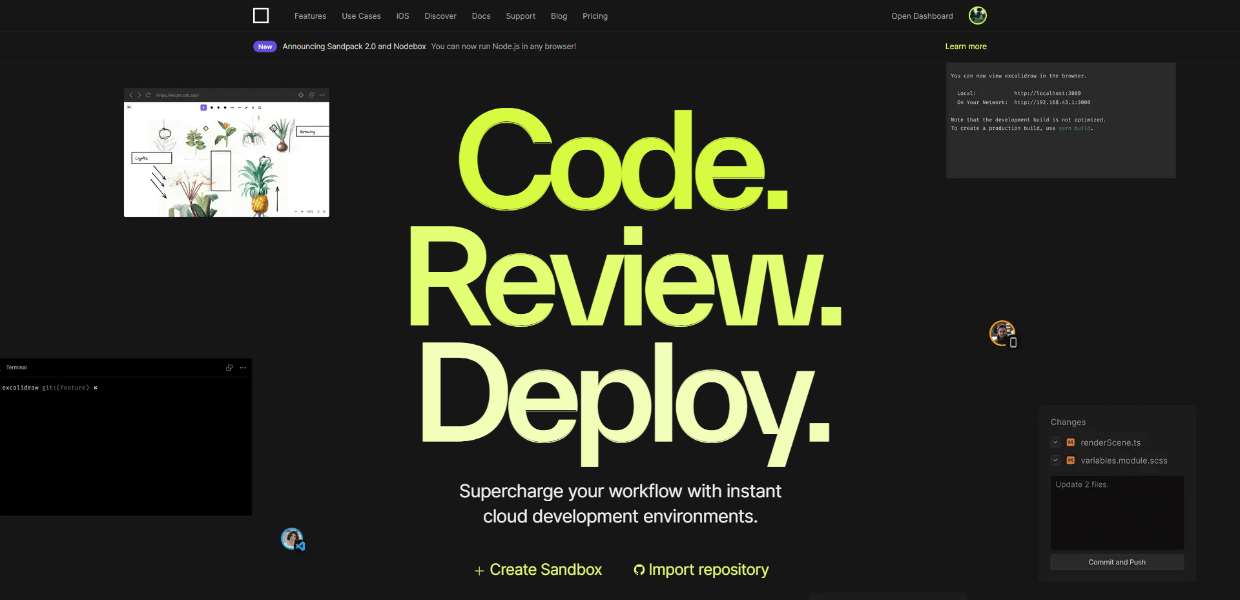Click the CodeSandbox square logo
This screenshot has width=1240, height=600.
coord(261,16)
